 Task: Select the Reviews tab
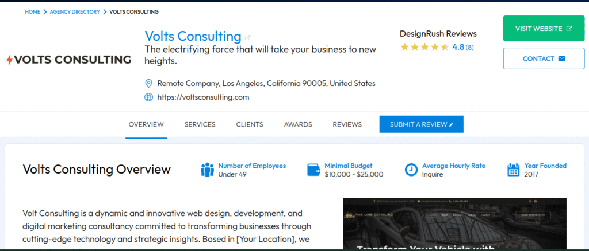347,124
